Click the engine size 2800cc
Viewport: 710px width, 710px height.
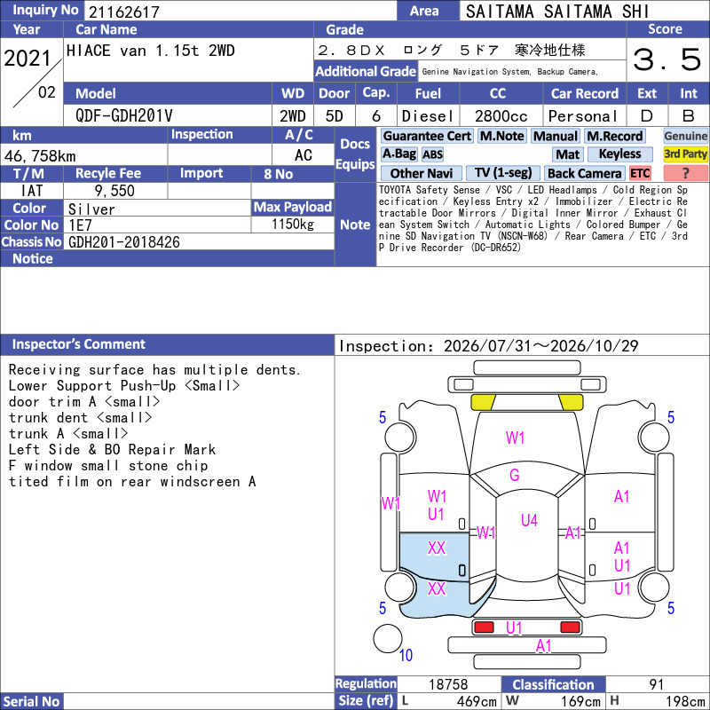[501, 116]
